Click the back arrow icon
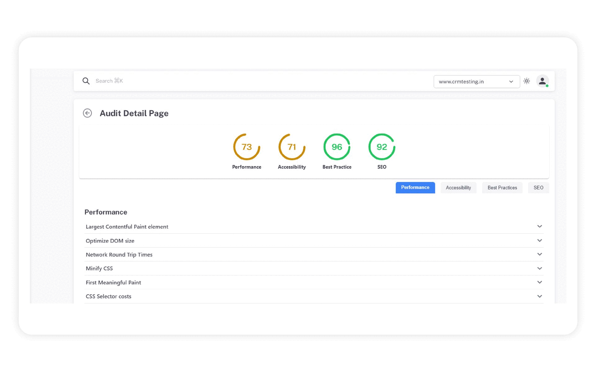 pyautogui.click(x=87, y=113)
